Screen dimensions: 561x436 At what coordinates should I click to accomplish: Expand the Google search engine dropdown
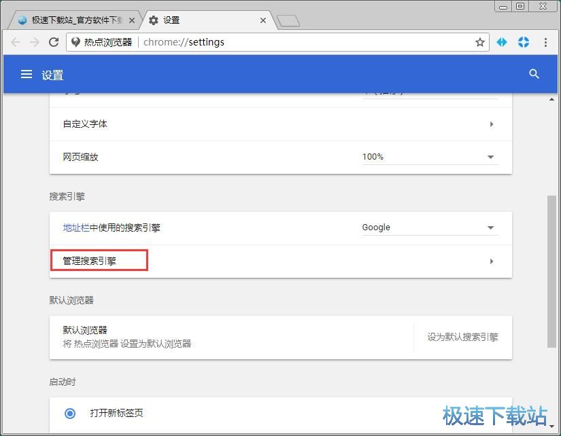pyautogui.click(x=430, y=228)
